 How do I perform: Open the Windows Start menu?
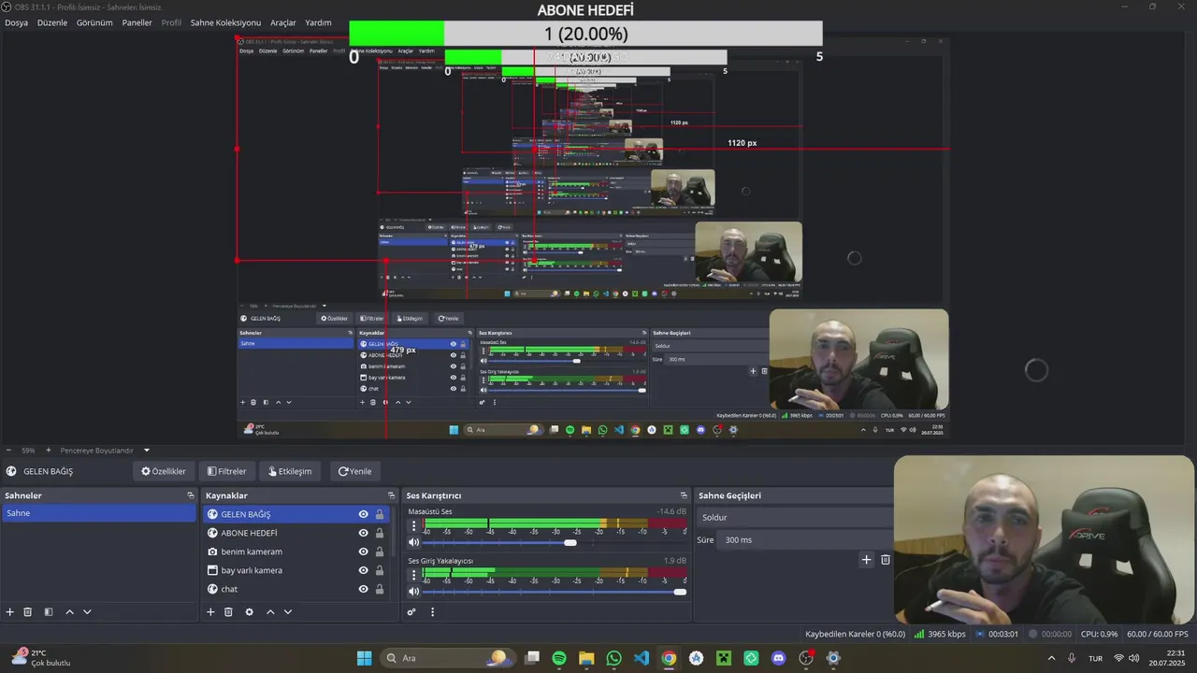[x=364, y=658]
